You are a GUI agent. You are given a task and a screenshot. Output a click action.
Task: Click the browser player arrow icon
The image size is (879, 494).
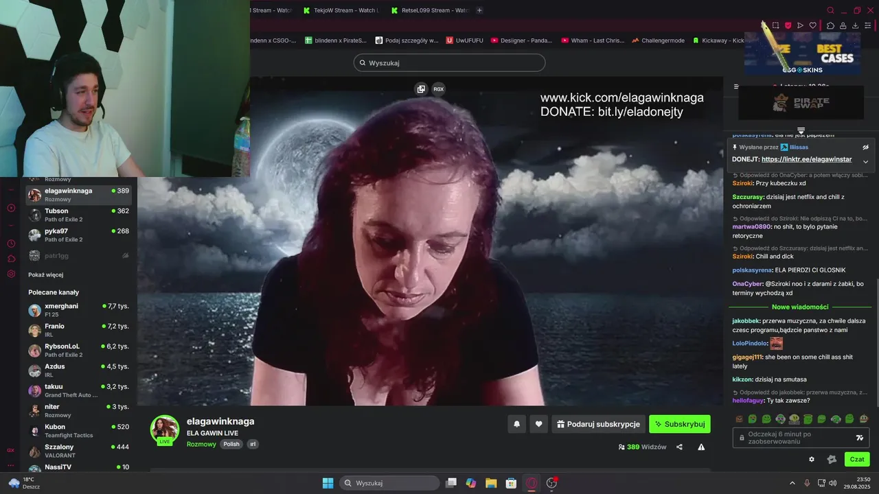coord(800,25)
